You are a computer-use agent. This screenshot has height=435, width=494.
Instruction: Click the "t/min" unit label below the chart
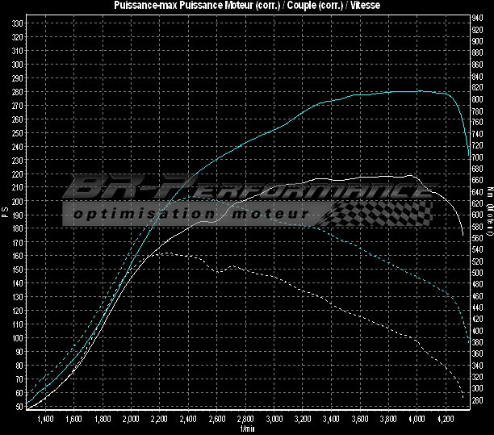point(245,429)
